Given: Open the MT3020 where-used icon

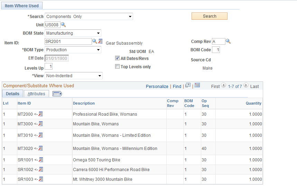Looking at the screenshot, I should (x=40, y=148).
